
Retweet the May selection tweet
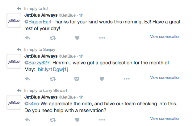pyautogui.click(x=52, y=79)
